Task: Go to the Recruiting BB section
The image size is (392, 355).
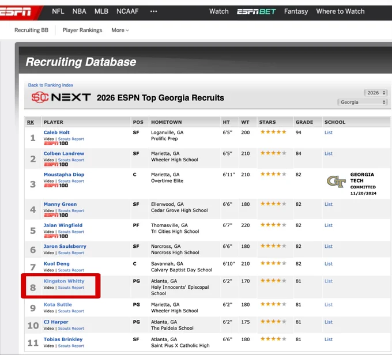Action: click(x=31, y=30)
